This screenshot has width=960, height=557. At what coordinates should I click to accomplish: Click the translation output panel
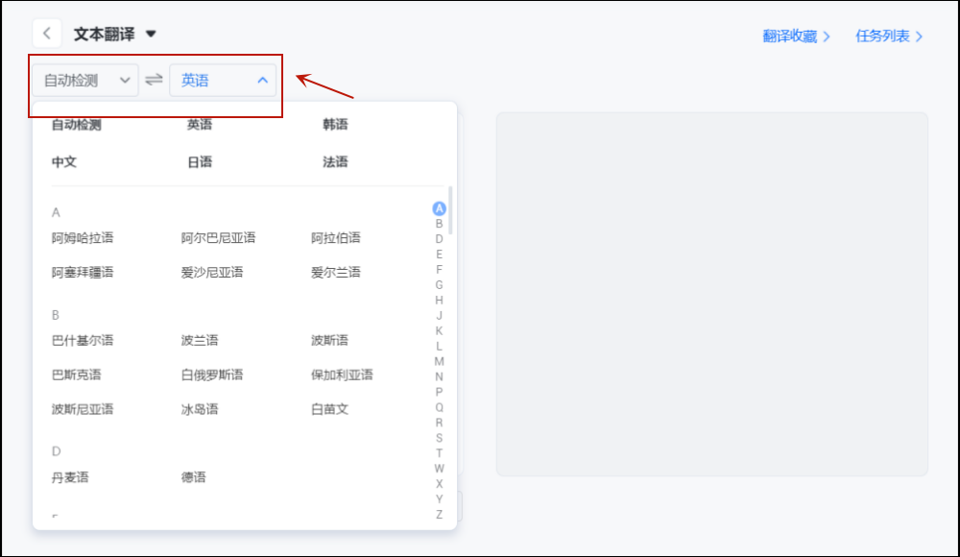click(712, 294)
